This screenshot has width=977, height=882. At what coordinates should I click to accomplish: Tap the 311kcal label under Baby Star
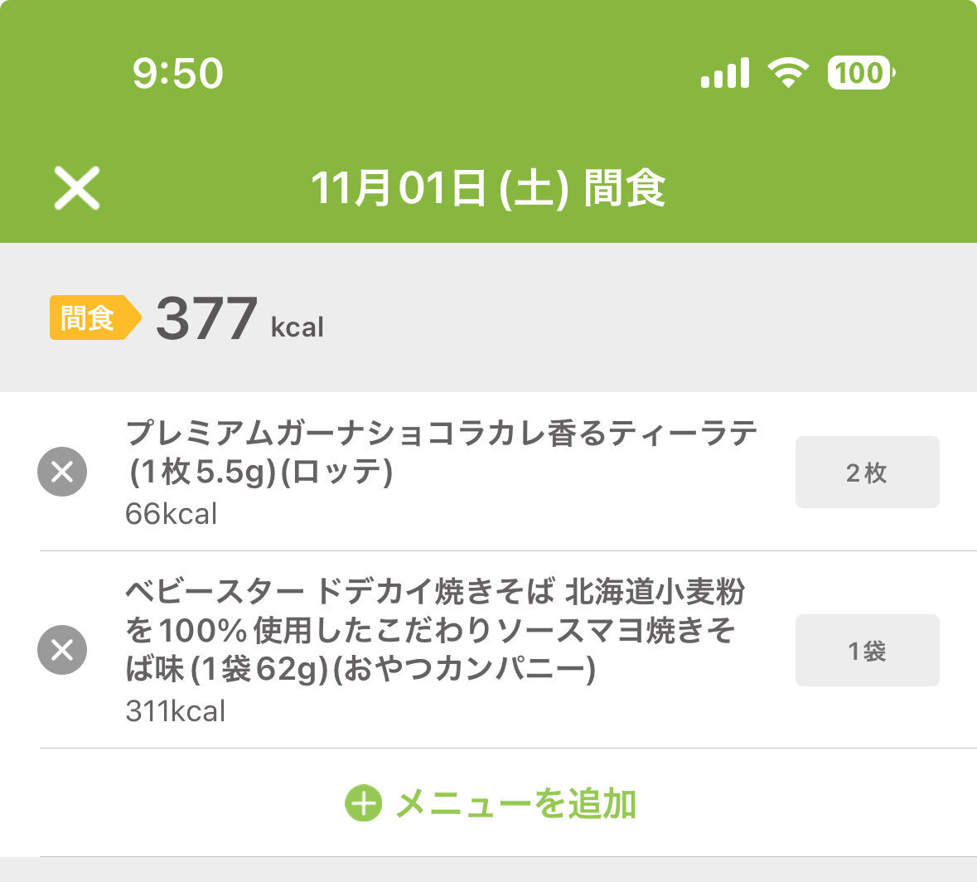[175, 711]
